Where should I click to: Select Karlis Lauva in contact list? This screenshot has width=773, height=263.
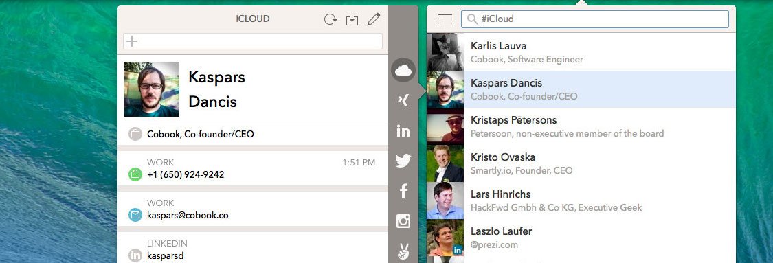point(581,52)
